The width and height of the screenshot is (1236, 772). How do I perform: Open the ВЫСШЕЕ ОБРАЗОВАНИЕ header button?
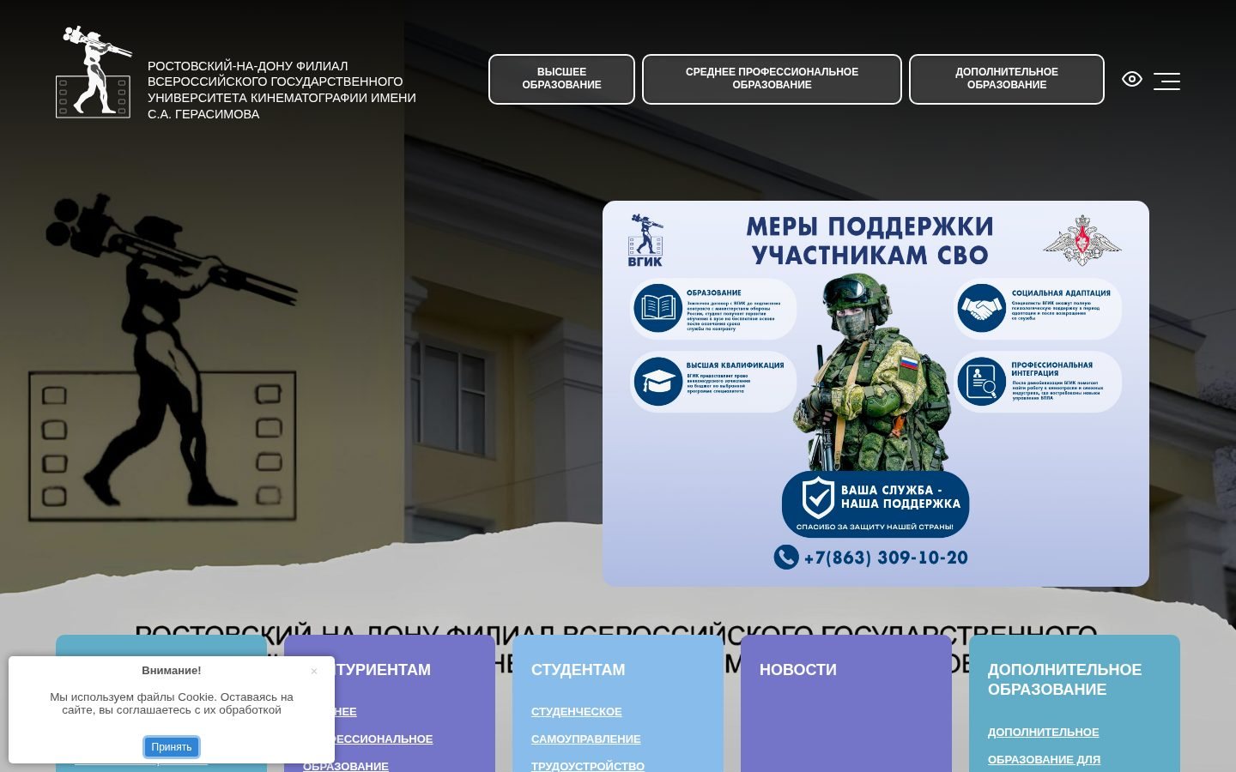[x=561, y=79]
